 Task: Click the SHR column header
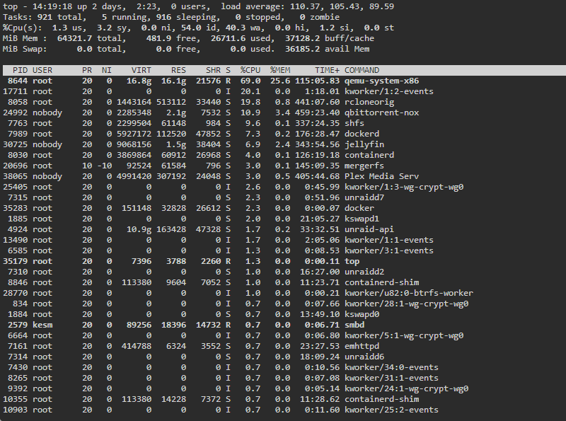(x=213, y=70)
